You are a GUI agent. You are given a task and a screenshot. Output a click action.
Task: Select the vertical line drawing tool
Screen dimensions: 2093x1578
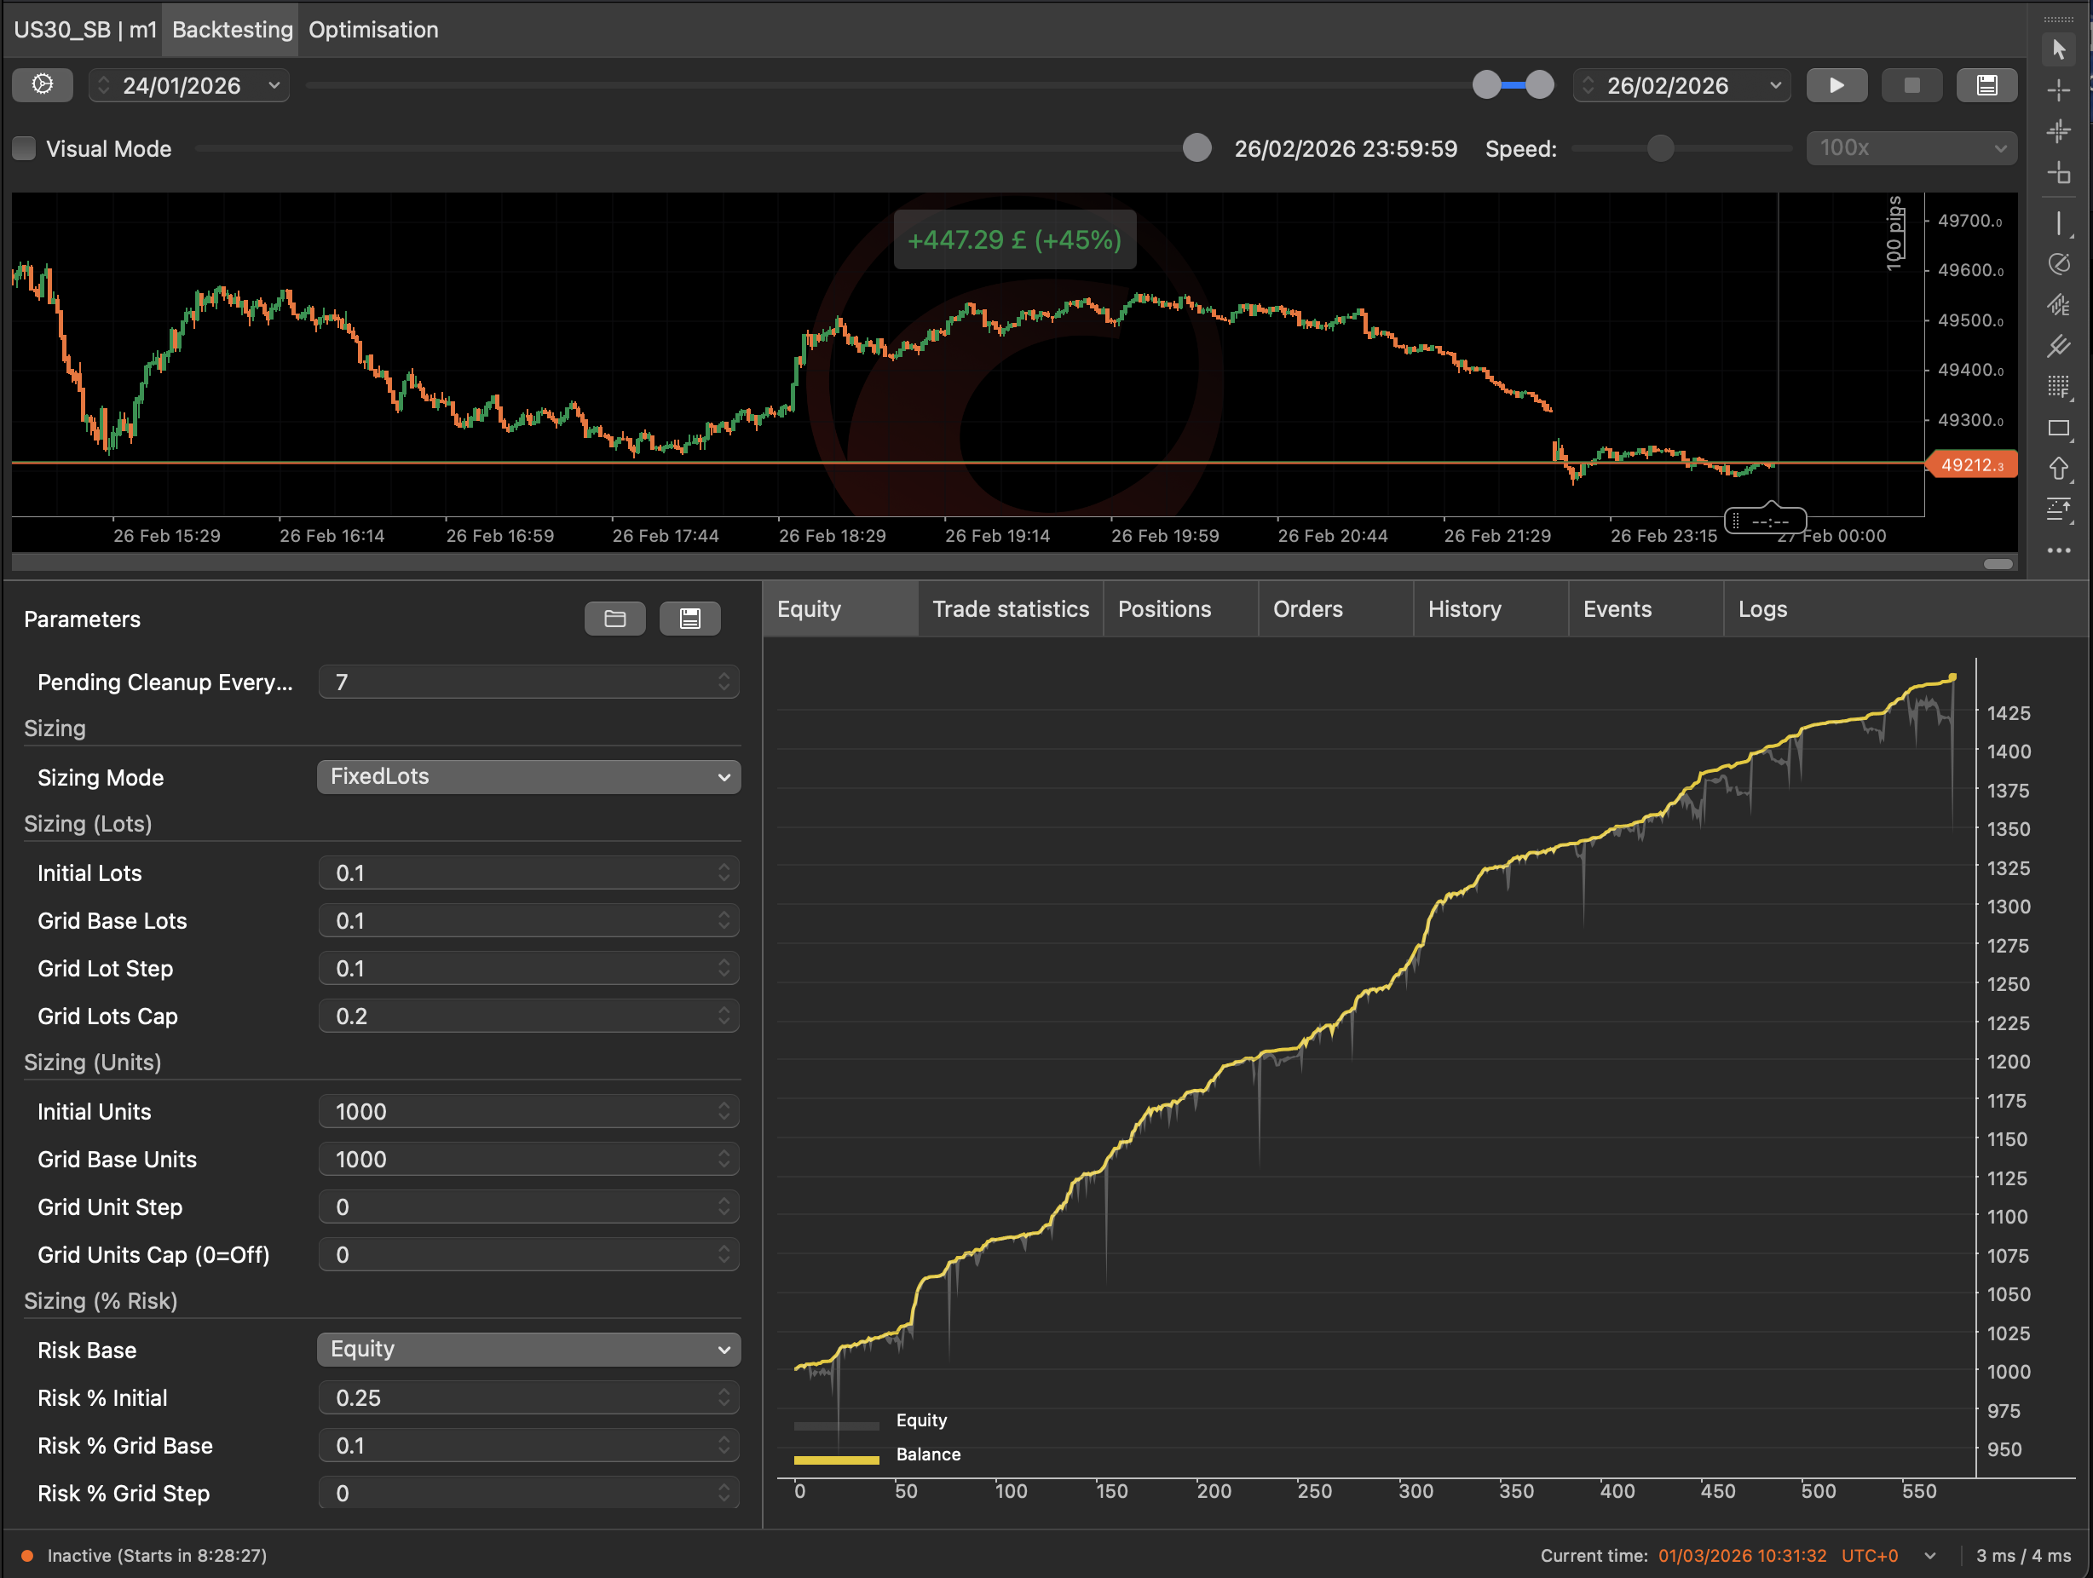(x=2058, y=224)
